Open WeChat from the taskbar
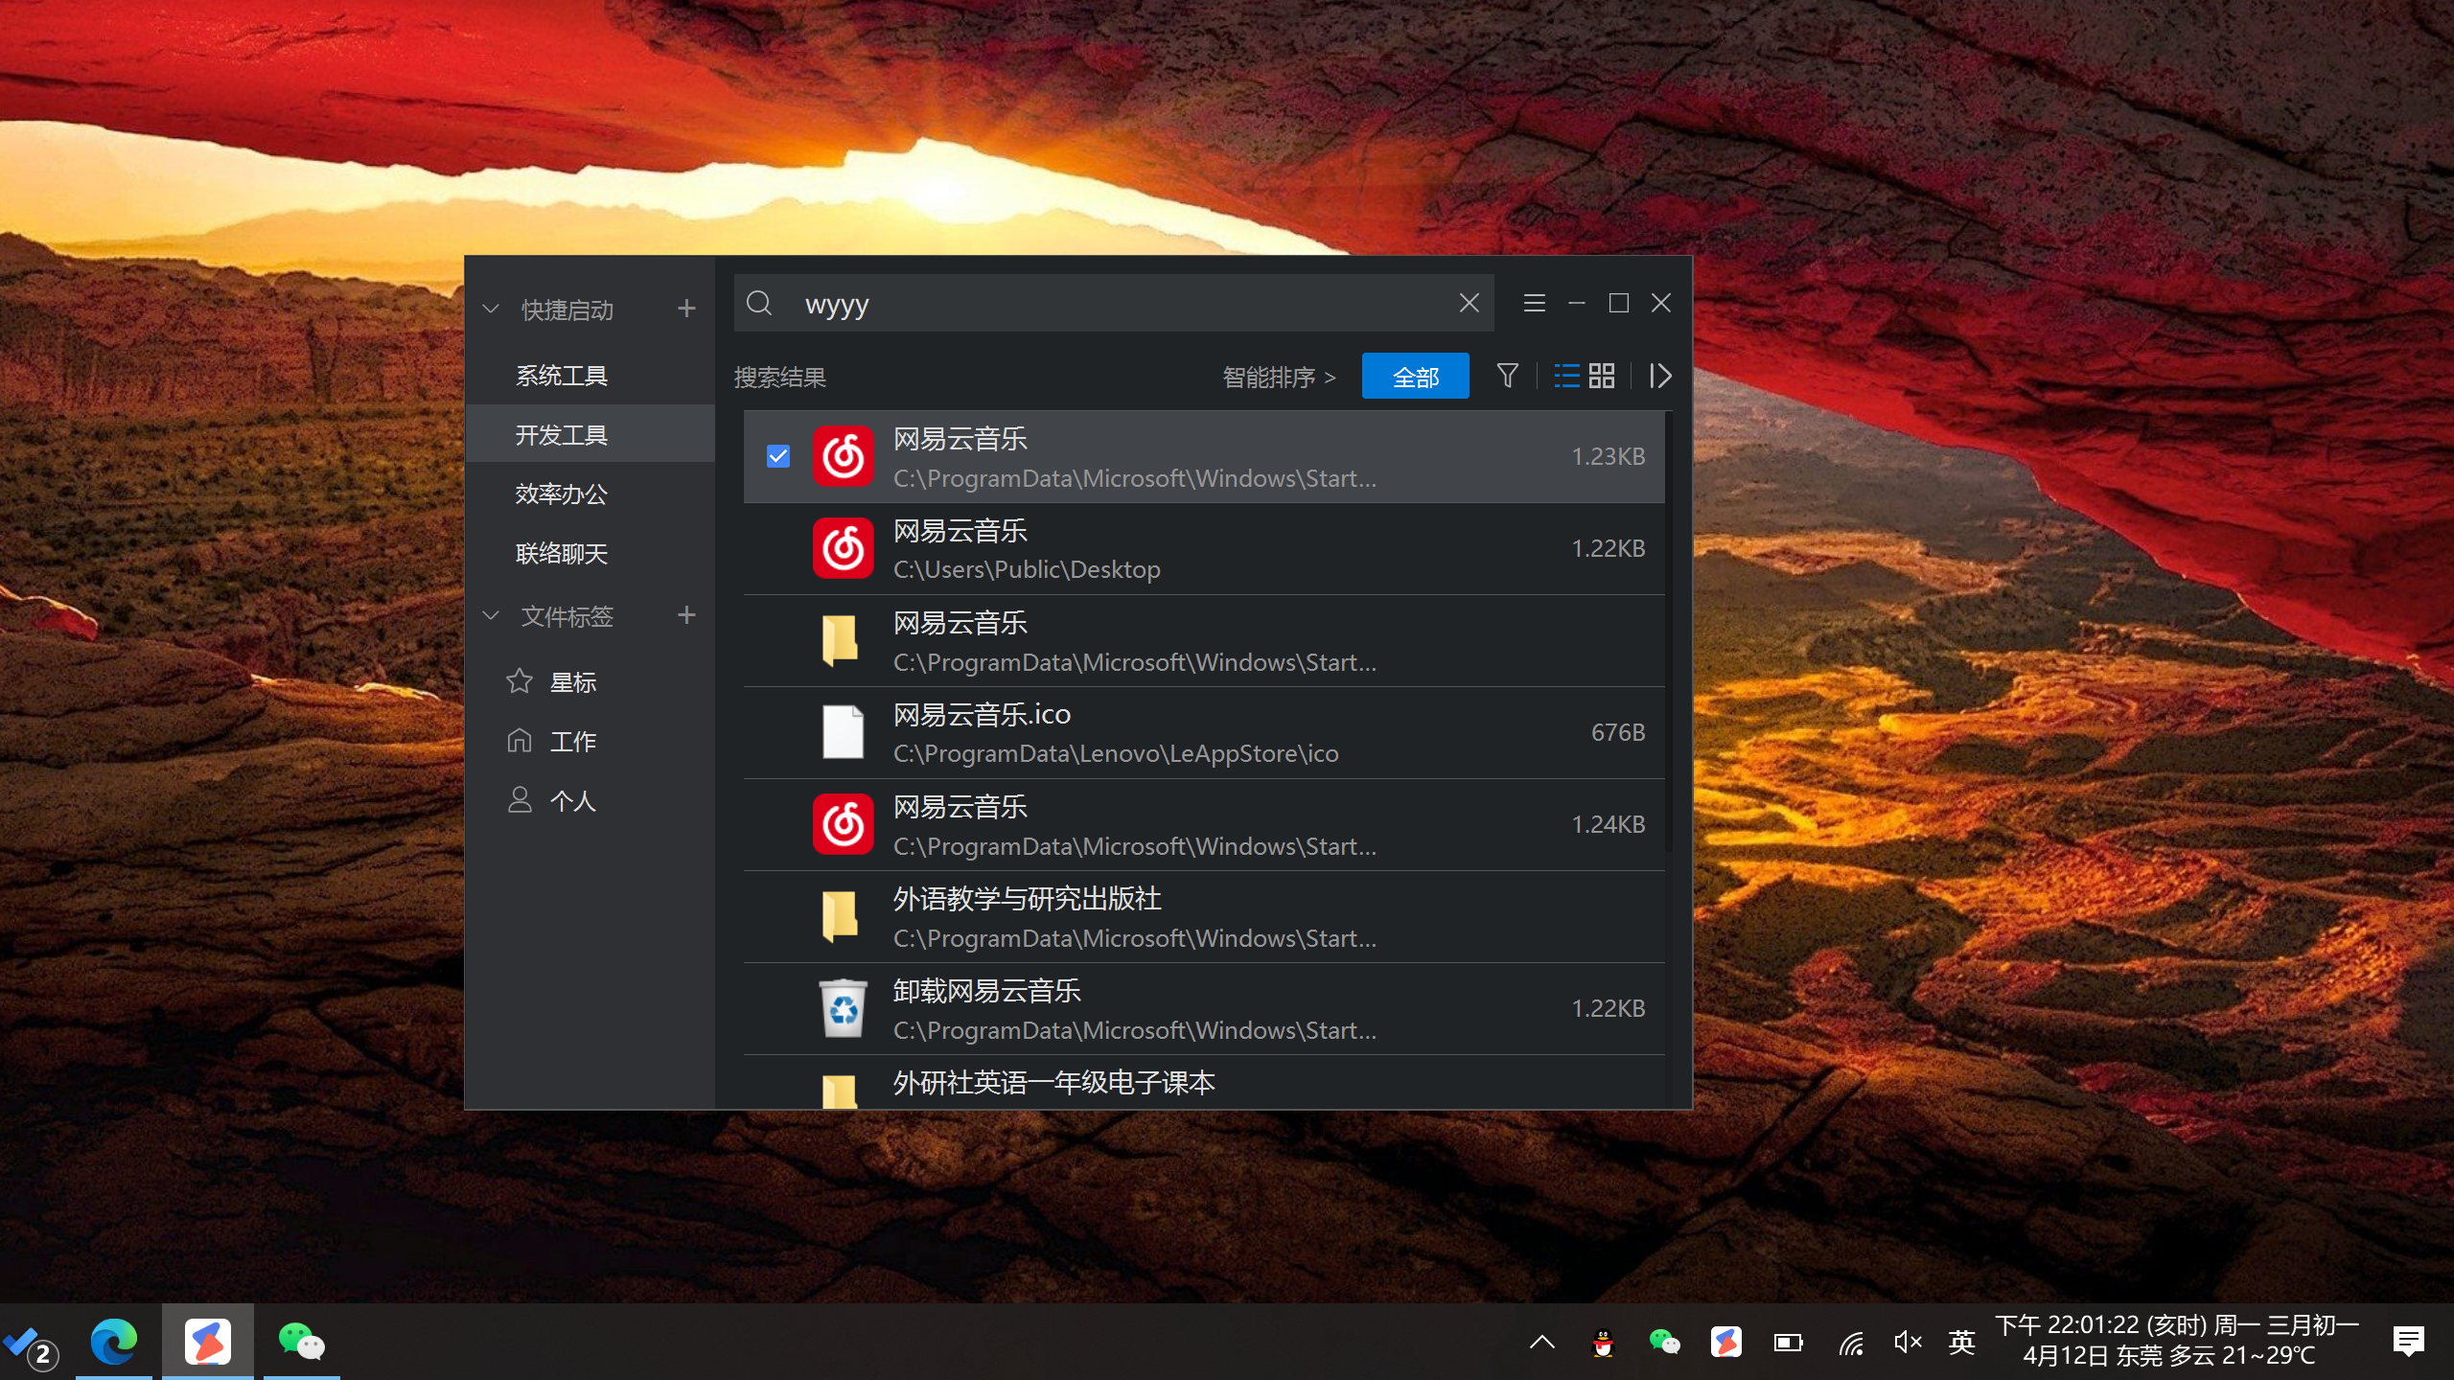The height and width of the screenshot is (1380, 2454). tap(300, 1341)
